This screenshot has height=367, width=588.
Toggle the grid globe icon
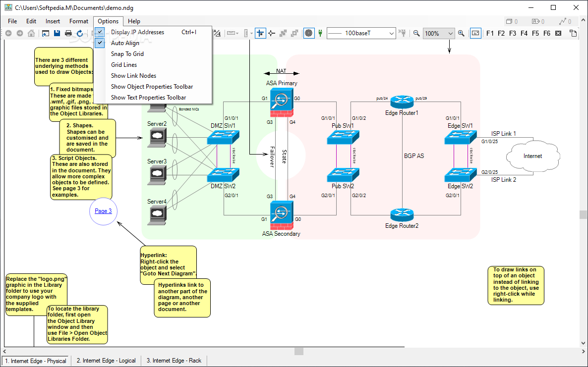pyautogui.click(x=308, y=33)
